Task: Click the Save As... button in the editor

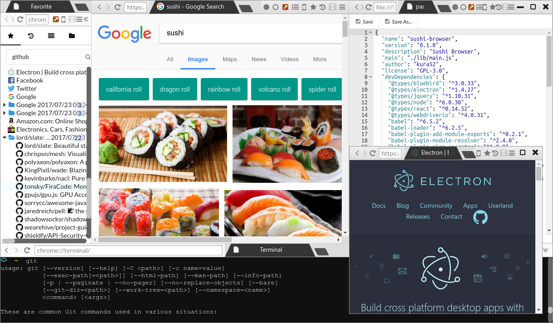Action: click(x=398, y=22)
